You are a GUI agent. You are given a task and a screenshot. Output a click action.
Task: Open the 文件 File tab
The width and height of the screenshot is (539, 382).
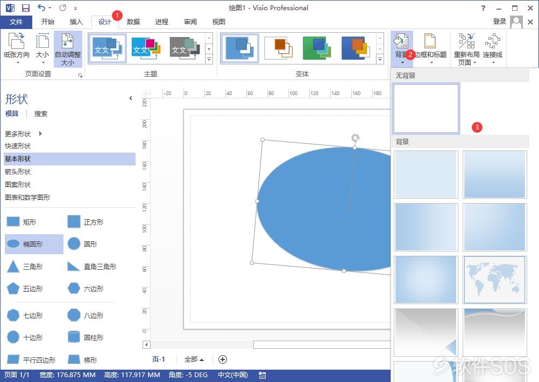pyautogui.click(x=16, y=22)
